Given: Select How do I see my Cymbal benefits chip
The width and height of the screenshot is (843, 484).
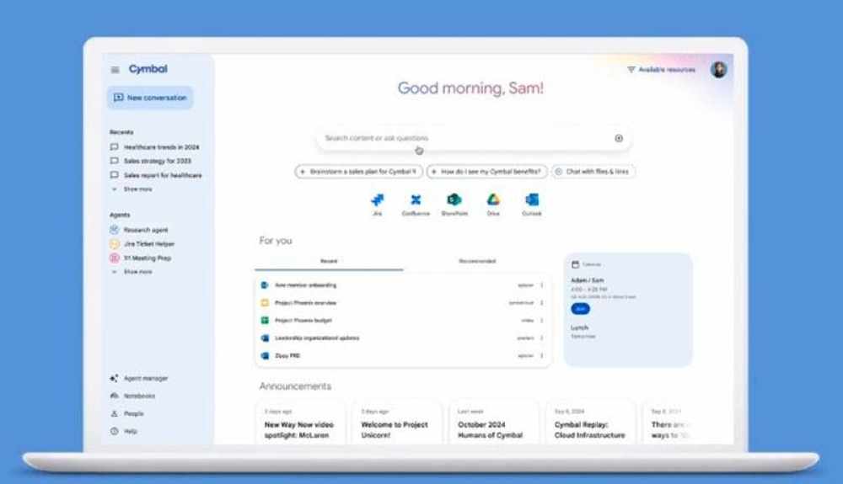Looking at the screenshot, I should [x=486, y=172].
